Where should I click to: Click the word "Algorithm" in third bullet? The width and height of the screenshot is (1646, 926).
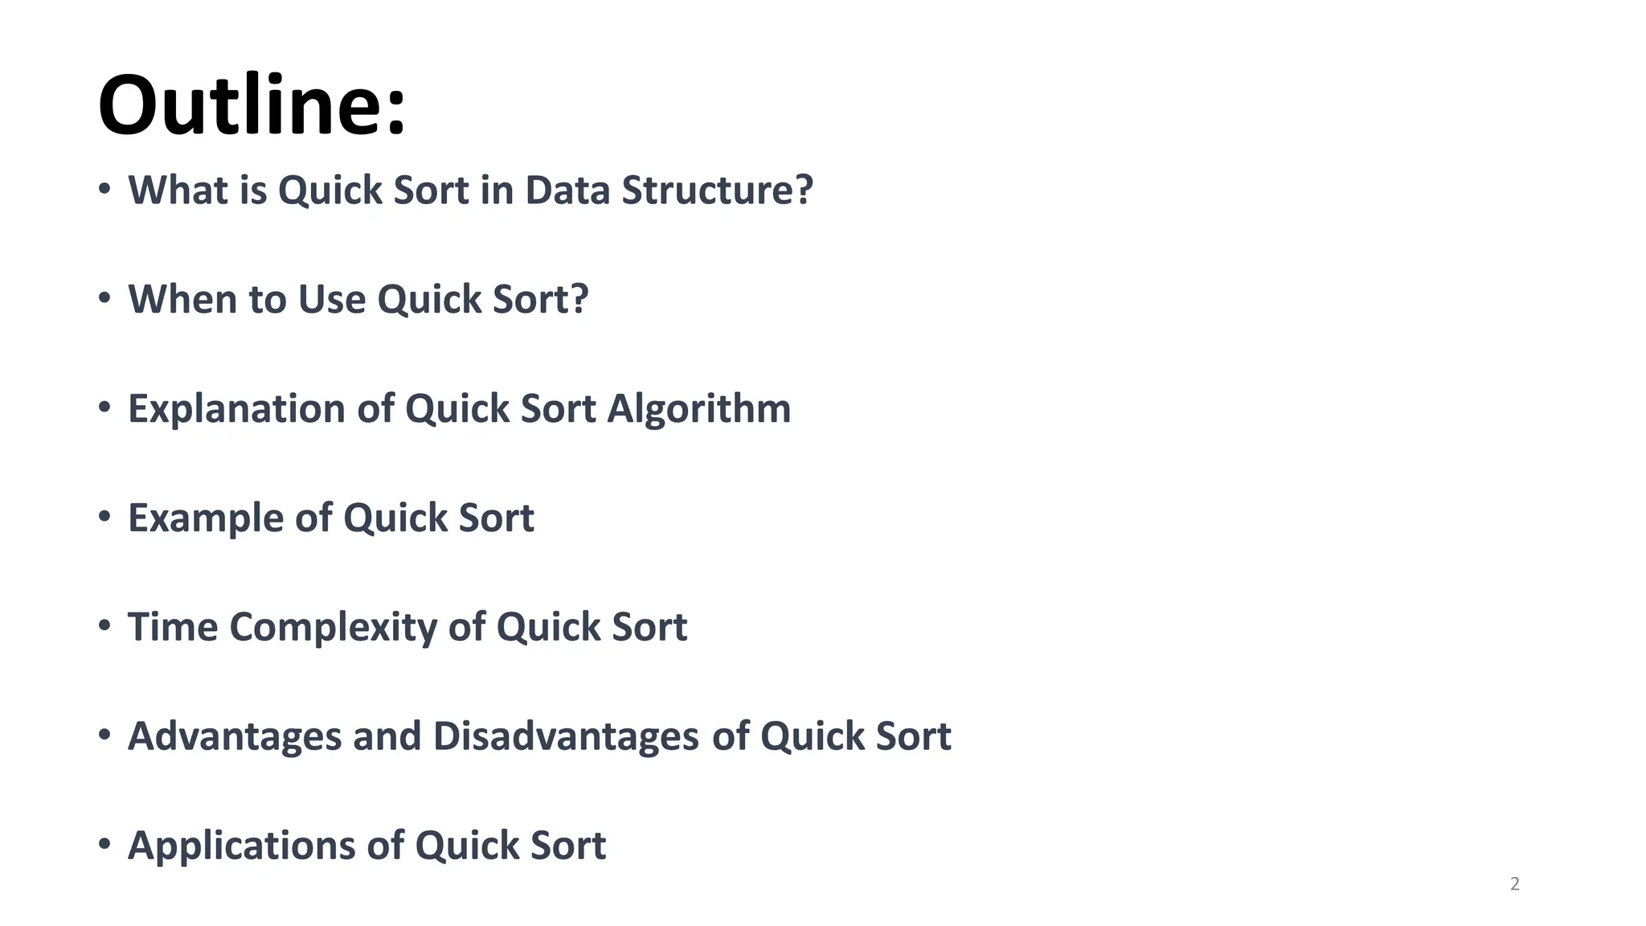tap(698, 409)
